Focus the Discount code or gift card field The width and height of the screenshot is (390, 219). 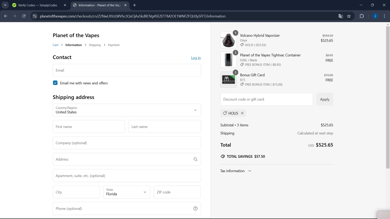point(266,99)
